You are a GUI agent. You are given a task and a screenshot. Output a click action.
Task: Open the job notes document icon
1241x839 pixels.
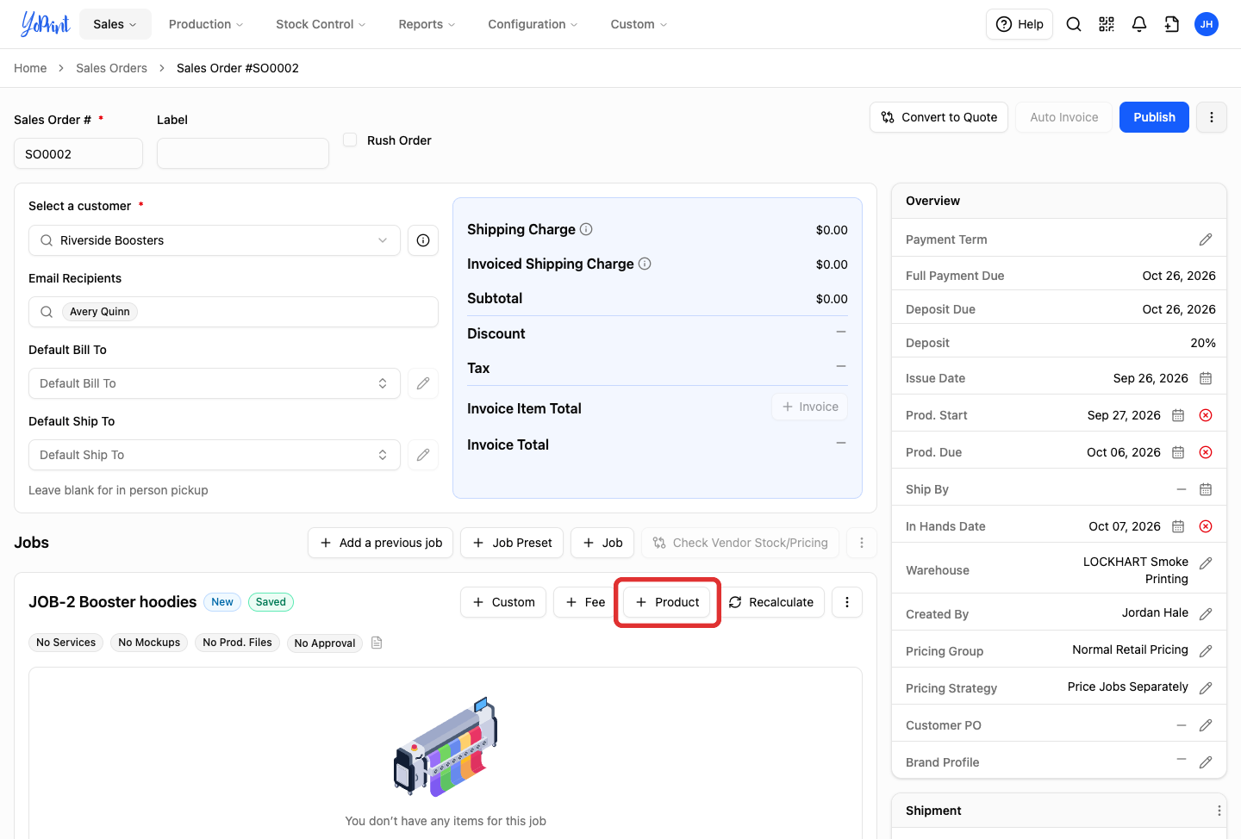point(377,643)
